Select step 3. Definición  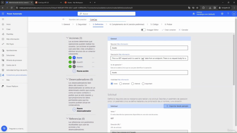pos(98,24)
